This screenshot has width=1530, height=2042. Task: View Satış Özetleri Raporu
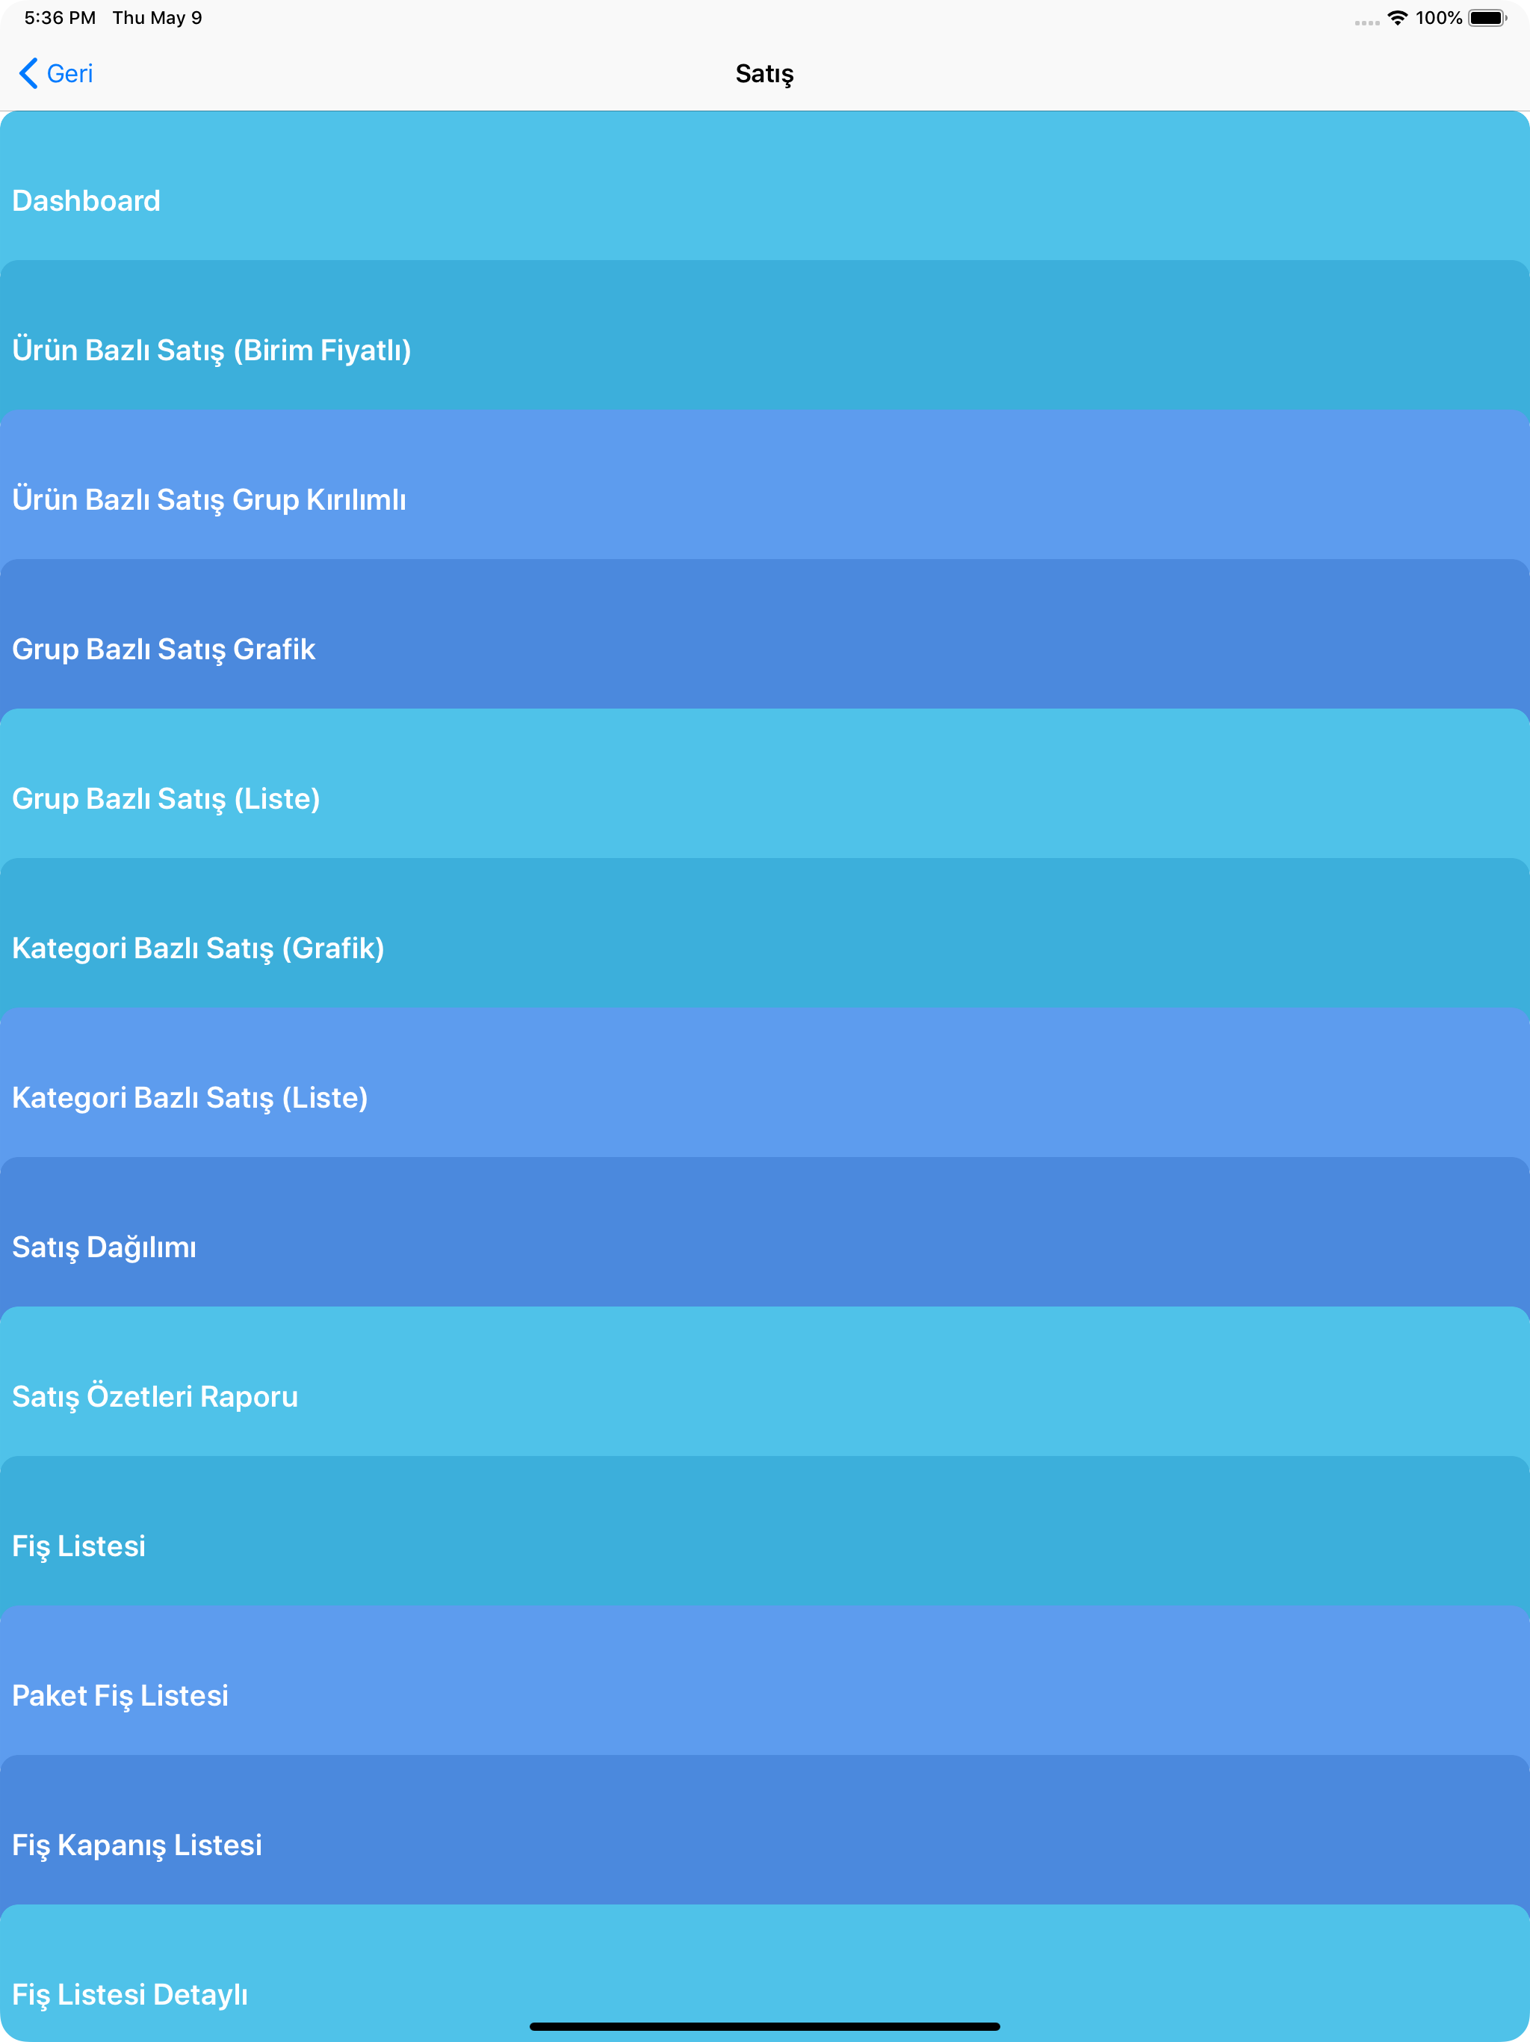(765, 1382)
